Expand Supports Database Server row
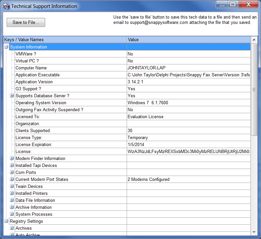The image size is (261, 239). pos(12,96)
